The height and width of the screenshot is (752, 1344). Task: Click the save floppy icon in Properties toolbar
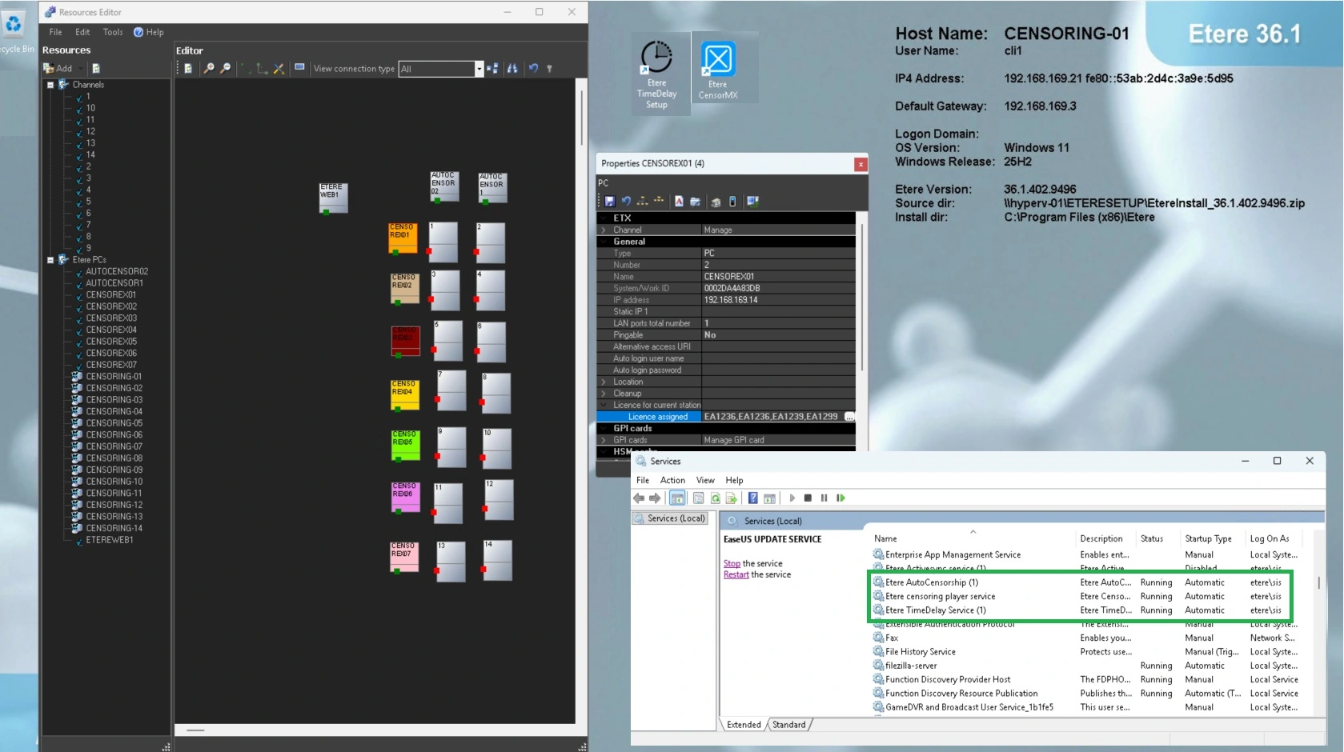[610, 202]
